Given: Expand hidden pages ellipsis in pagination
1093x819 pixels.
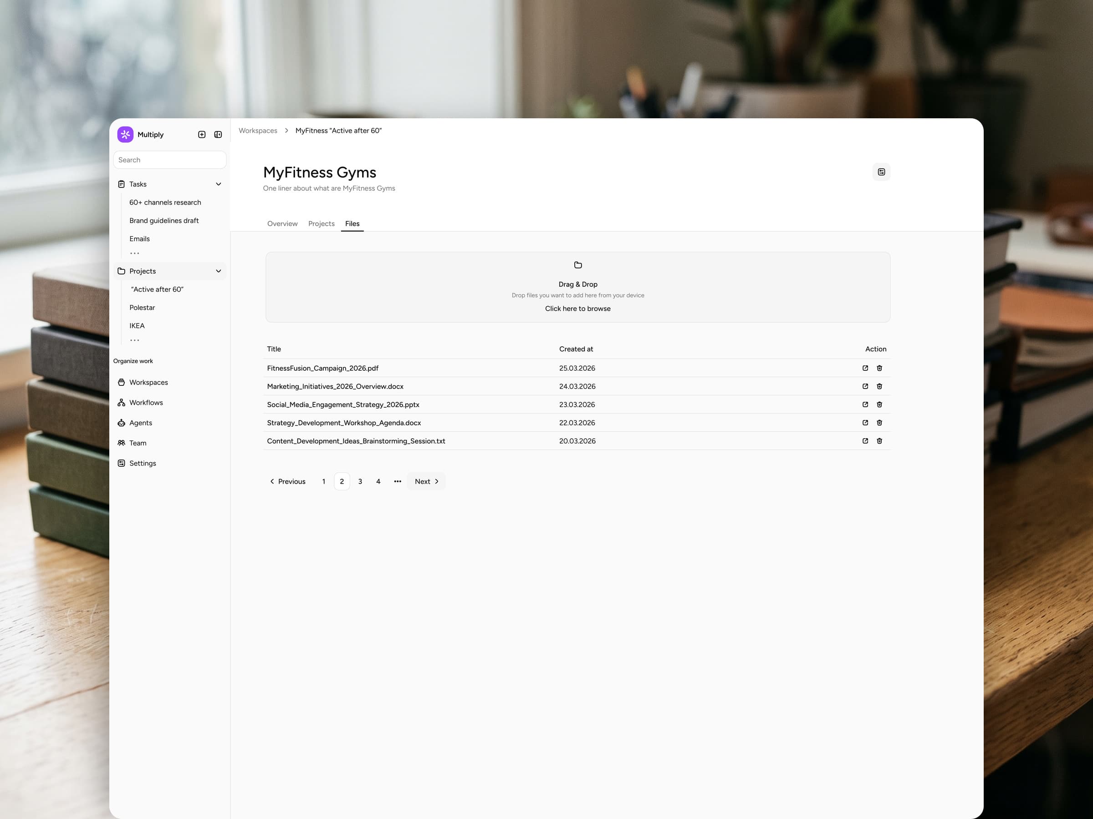Looking at the screenshot, I should click(397, 481).
